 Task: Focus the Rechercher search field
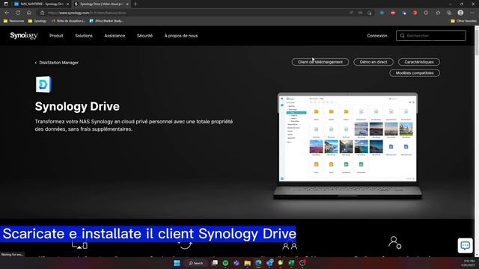tap(431, 36)
